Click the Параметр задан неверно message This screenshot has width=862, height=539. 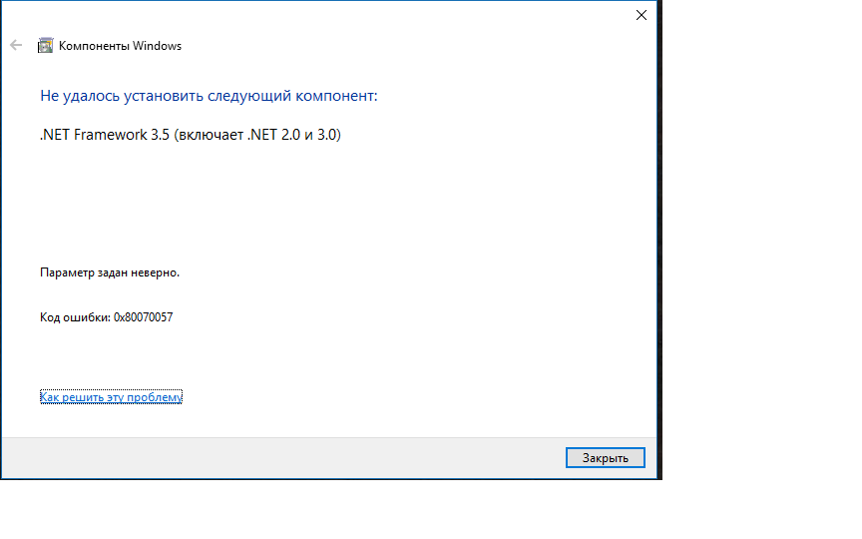(110, 272)
